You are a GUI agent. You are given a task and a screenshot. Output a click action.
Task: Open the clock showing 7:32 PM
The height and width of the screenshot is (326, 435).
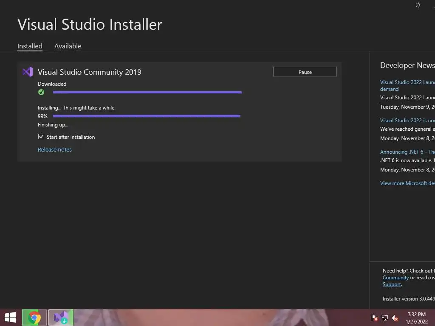click(417, 318)
